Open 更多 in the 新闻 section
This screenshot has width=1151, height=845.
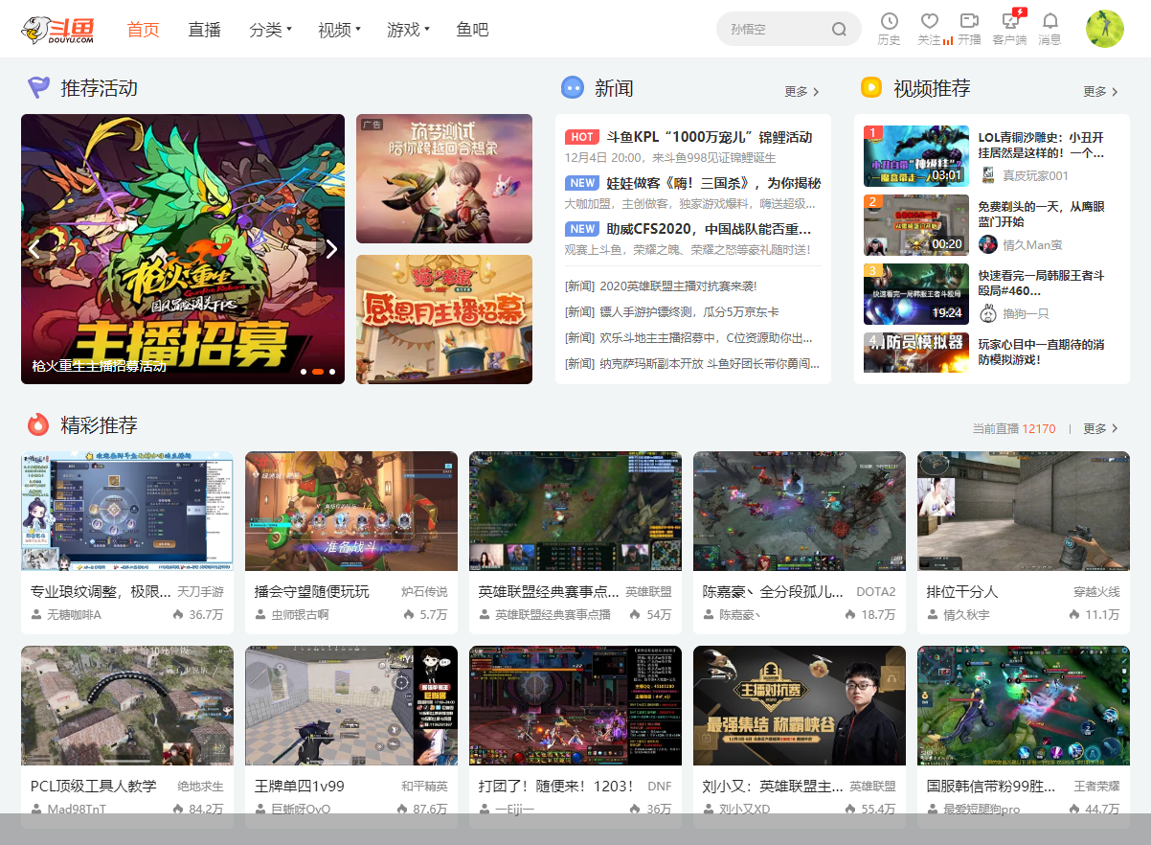point(801,92)
